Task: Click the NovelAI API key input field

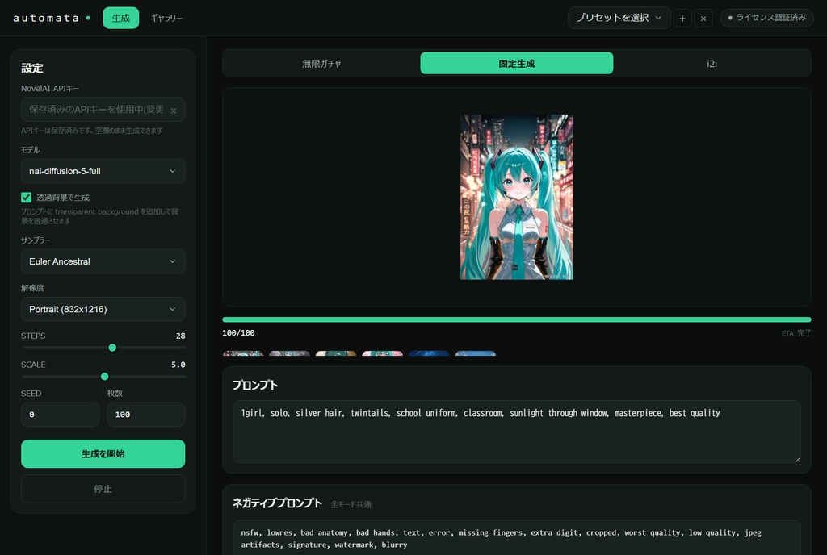Action: [103, 110]
